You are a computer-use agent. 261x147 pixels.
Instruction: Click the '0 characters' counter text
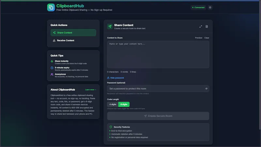pyautogui.click(x=113, y=72)
